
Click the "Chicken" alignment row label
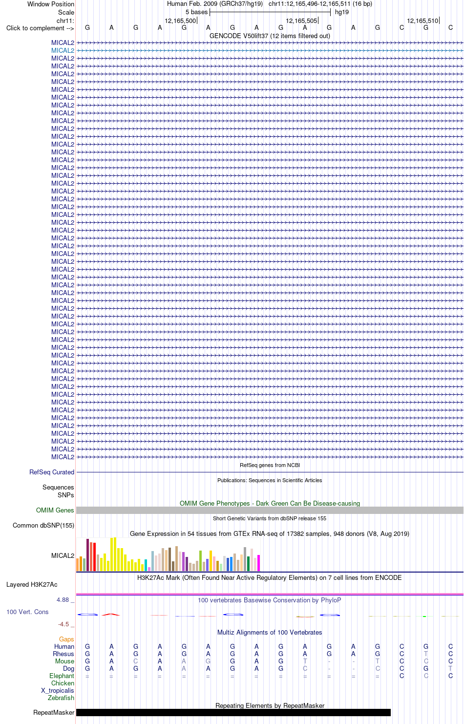click(63, 683)
